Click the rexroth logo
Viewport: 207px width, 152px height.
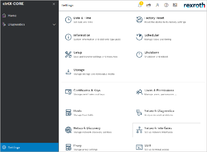click(x=194, y=5)
